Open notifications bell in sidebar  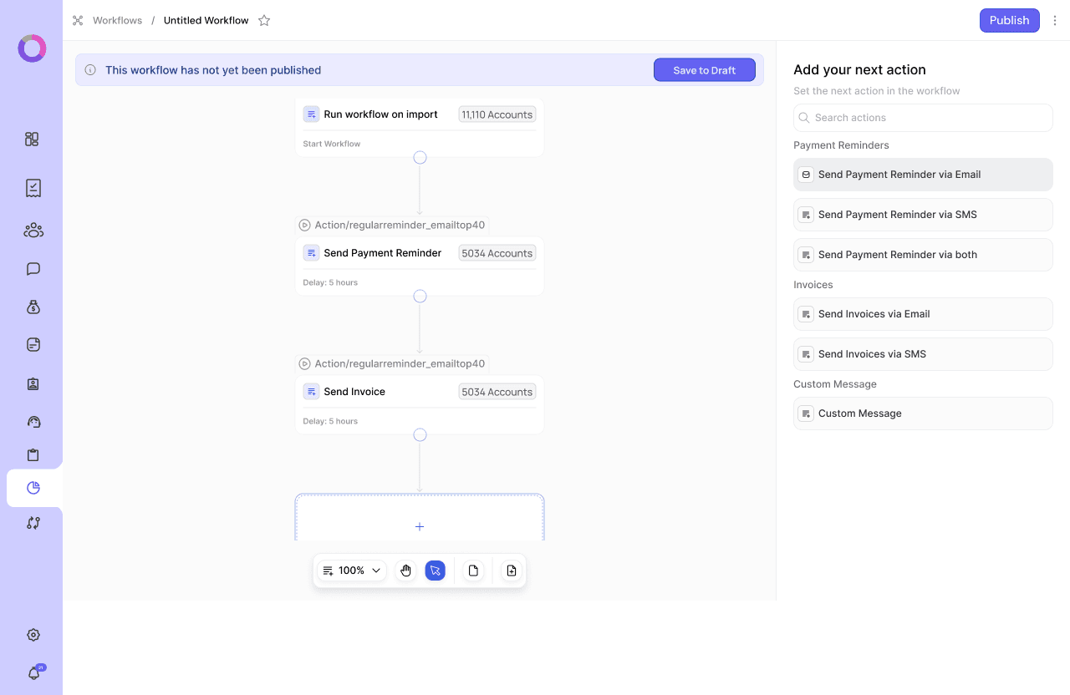35,672
